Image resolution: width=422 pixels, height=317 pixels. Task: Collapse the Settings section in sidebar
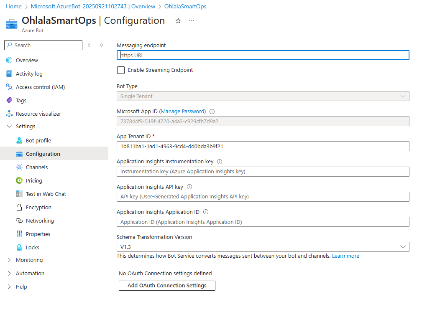coord(10,127)
